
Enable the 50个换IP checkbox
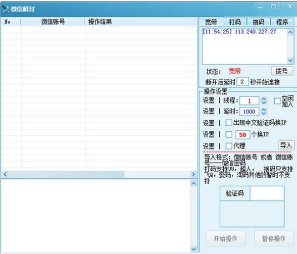[229, 135]
